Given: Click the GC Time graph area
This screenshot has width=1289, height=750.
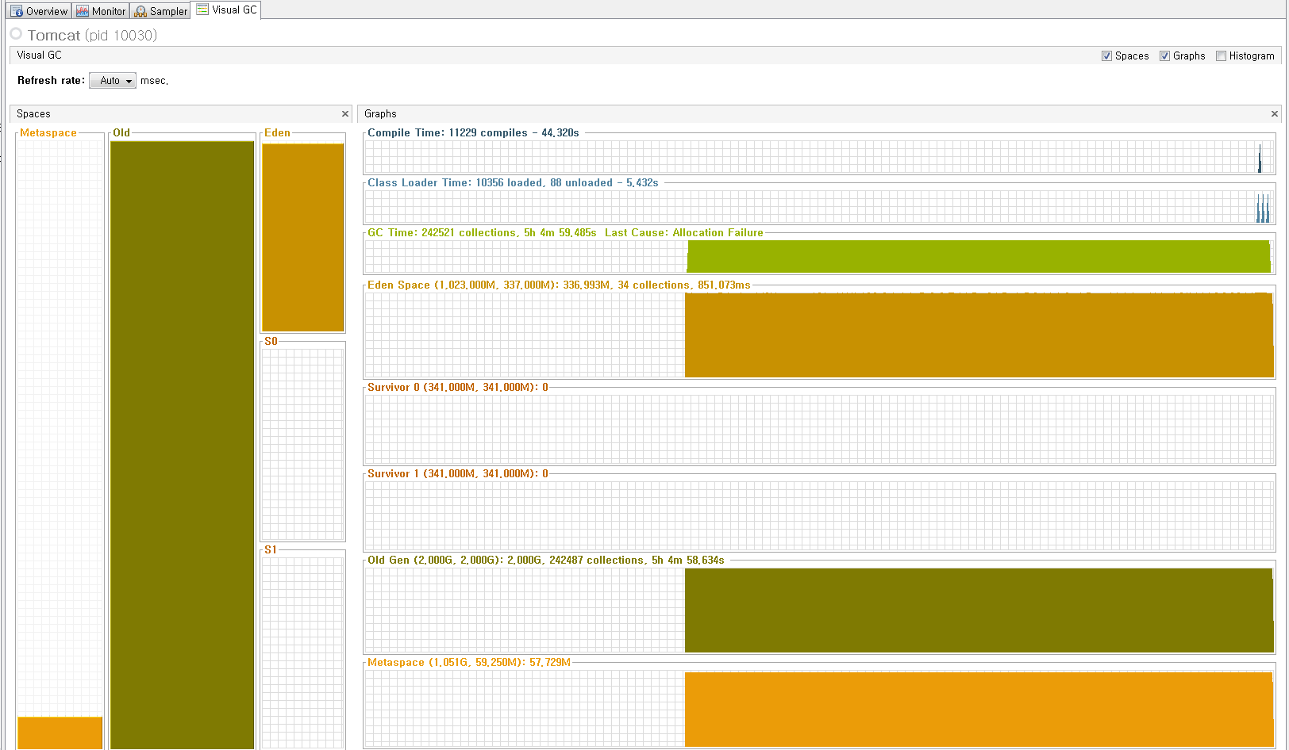Looking at the screenshot, I should click(819, 257).
